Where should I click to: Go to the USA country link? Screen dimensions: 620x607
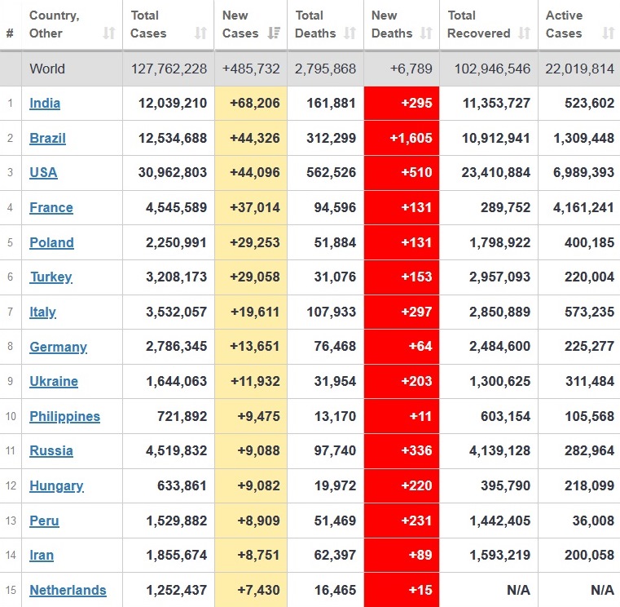click(x=43, y=173)
